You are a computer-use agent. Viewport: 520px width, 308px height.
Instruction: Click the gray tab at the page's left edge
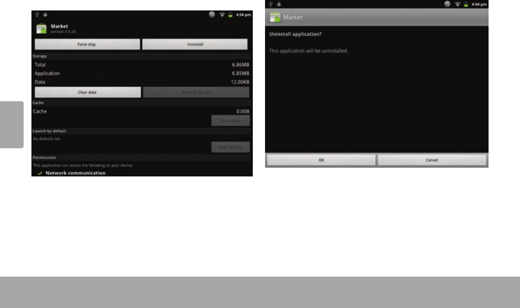[x=12, y=125]
